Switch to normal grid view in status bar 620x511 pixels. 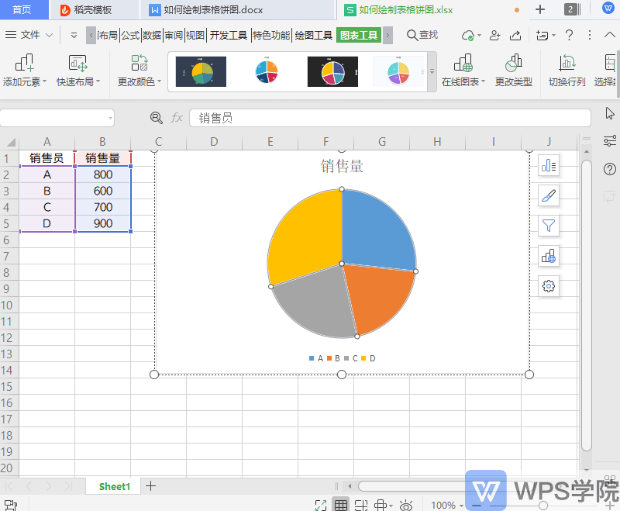coord(340,505)
